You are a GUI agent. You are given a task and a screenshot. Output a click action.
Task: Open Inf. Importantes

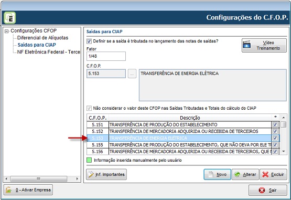tap(106, 174)
